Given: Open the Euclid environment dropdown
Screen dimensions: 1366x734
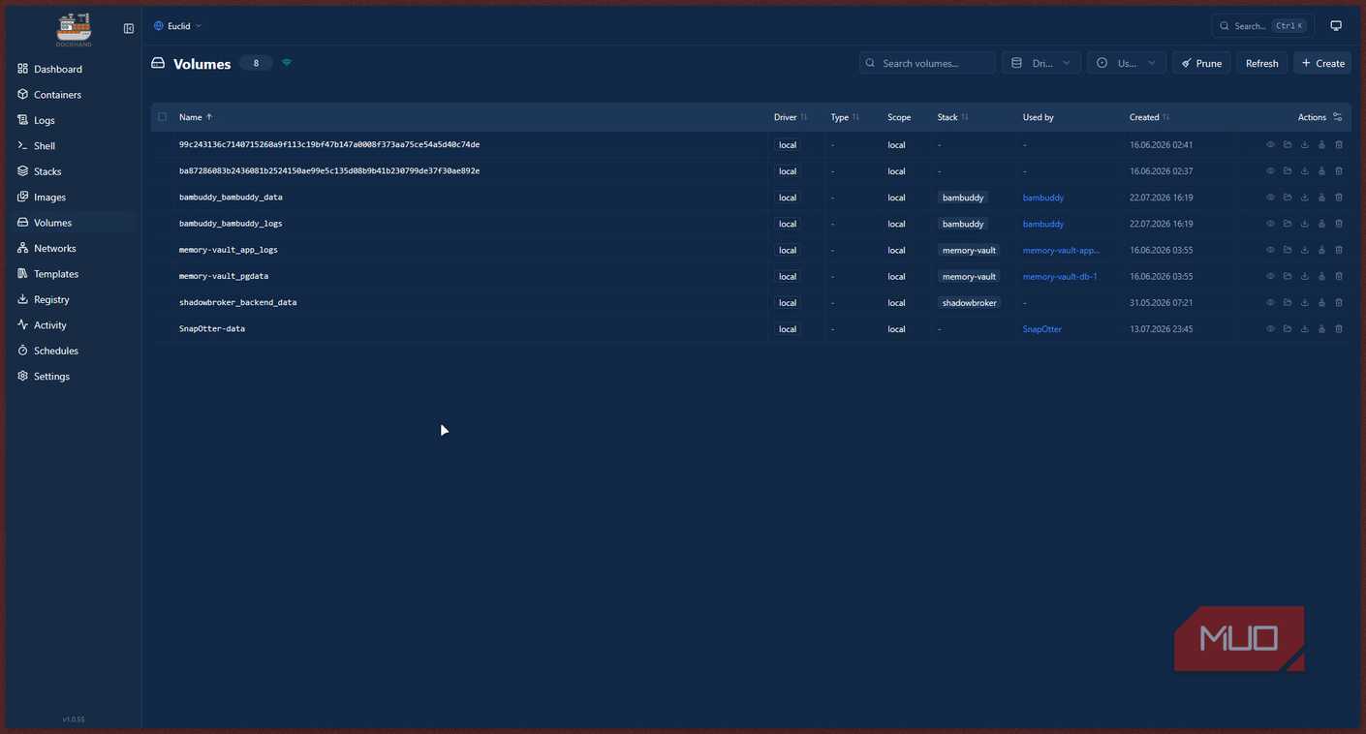Looking at the screenshot, I should click(x=178, y=26).
